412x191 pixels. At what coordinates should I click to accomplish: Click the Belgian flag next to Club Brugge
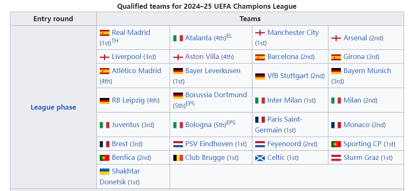pos(178,158)
